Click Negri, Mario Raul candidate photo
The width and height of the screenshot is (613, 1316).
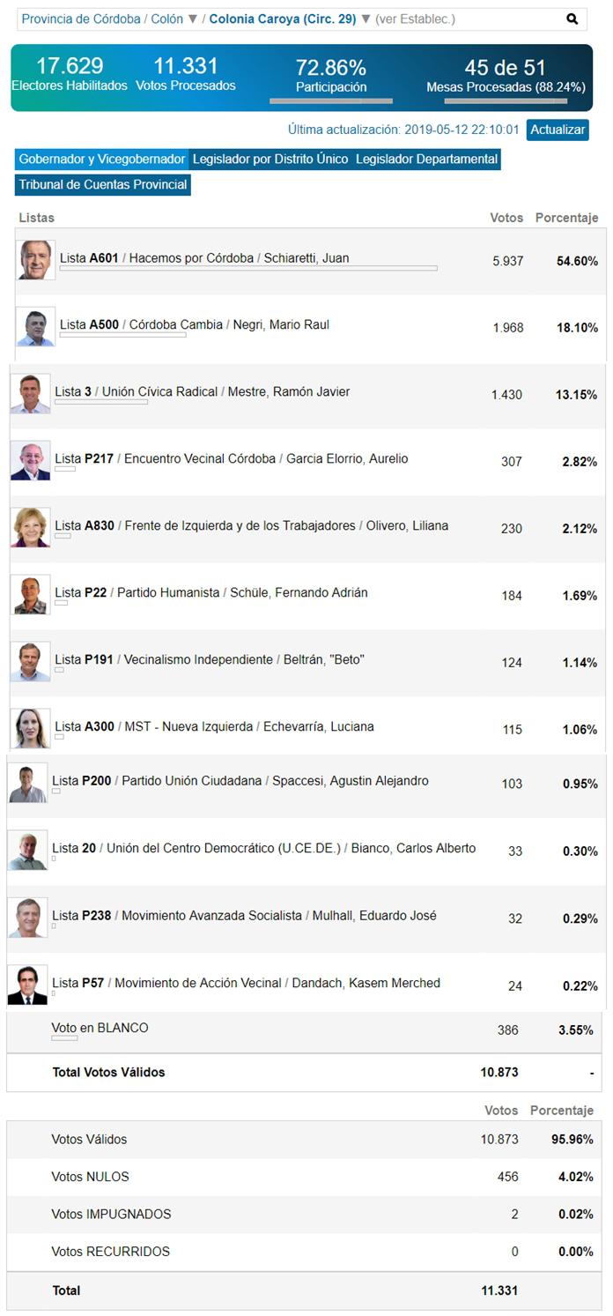(36, 327)
